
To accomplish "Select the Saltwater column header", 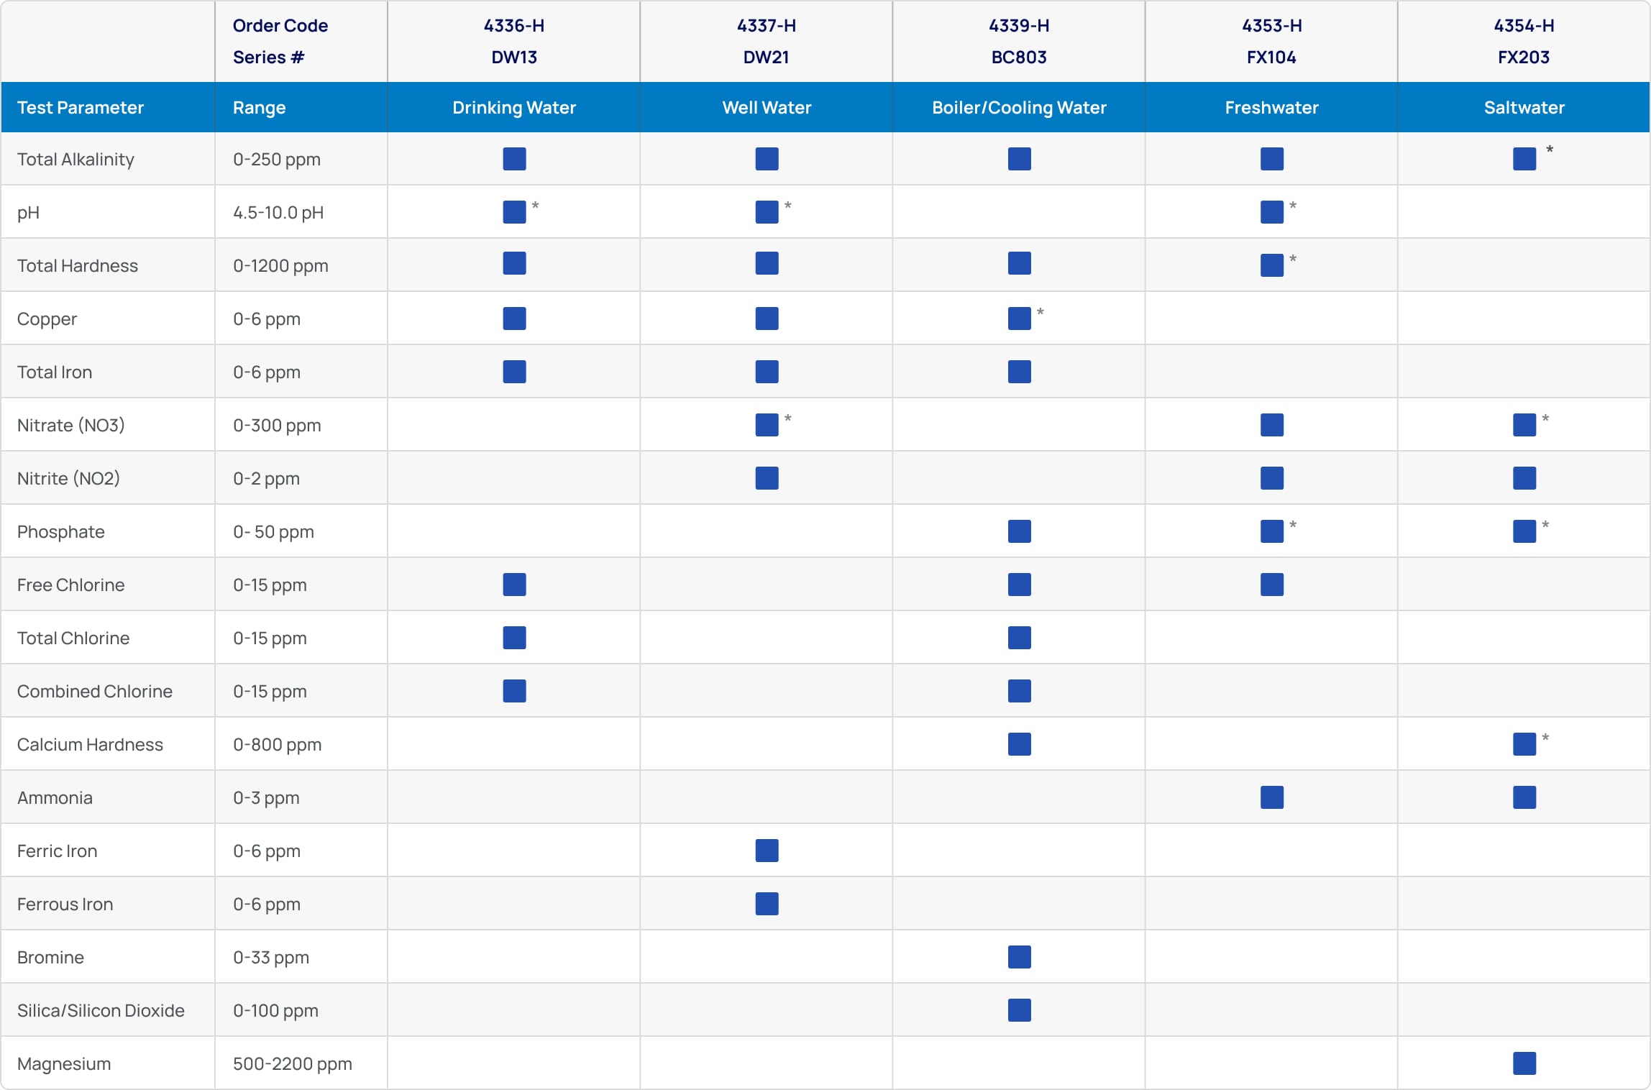I will (x=1524, y=107).
